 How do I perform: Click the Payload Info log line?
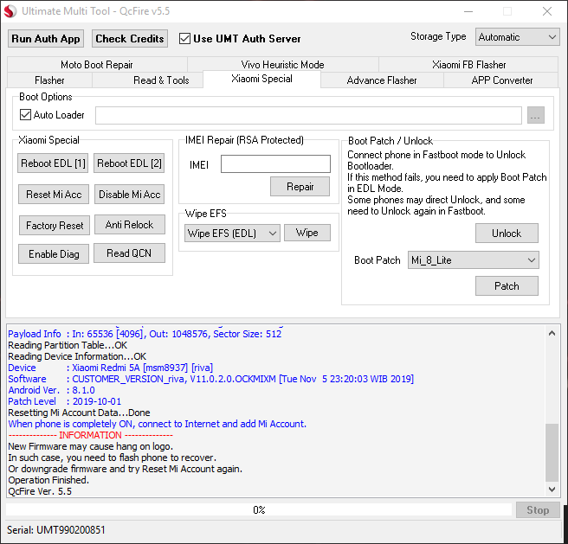tap(145, 334)
